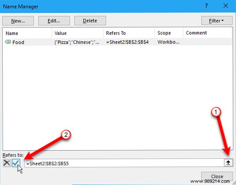
Task: Click the Workbo... scope cell
Action: click(169, 42)
